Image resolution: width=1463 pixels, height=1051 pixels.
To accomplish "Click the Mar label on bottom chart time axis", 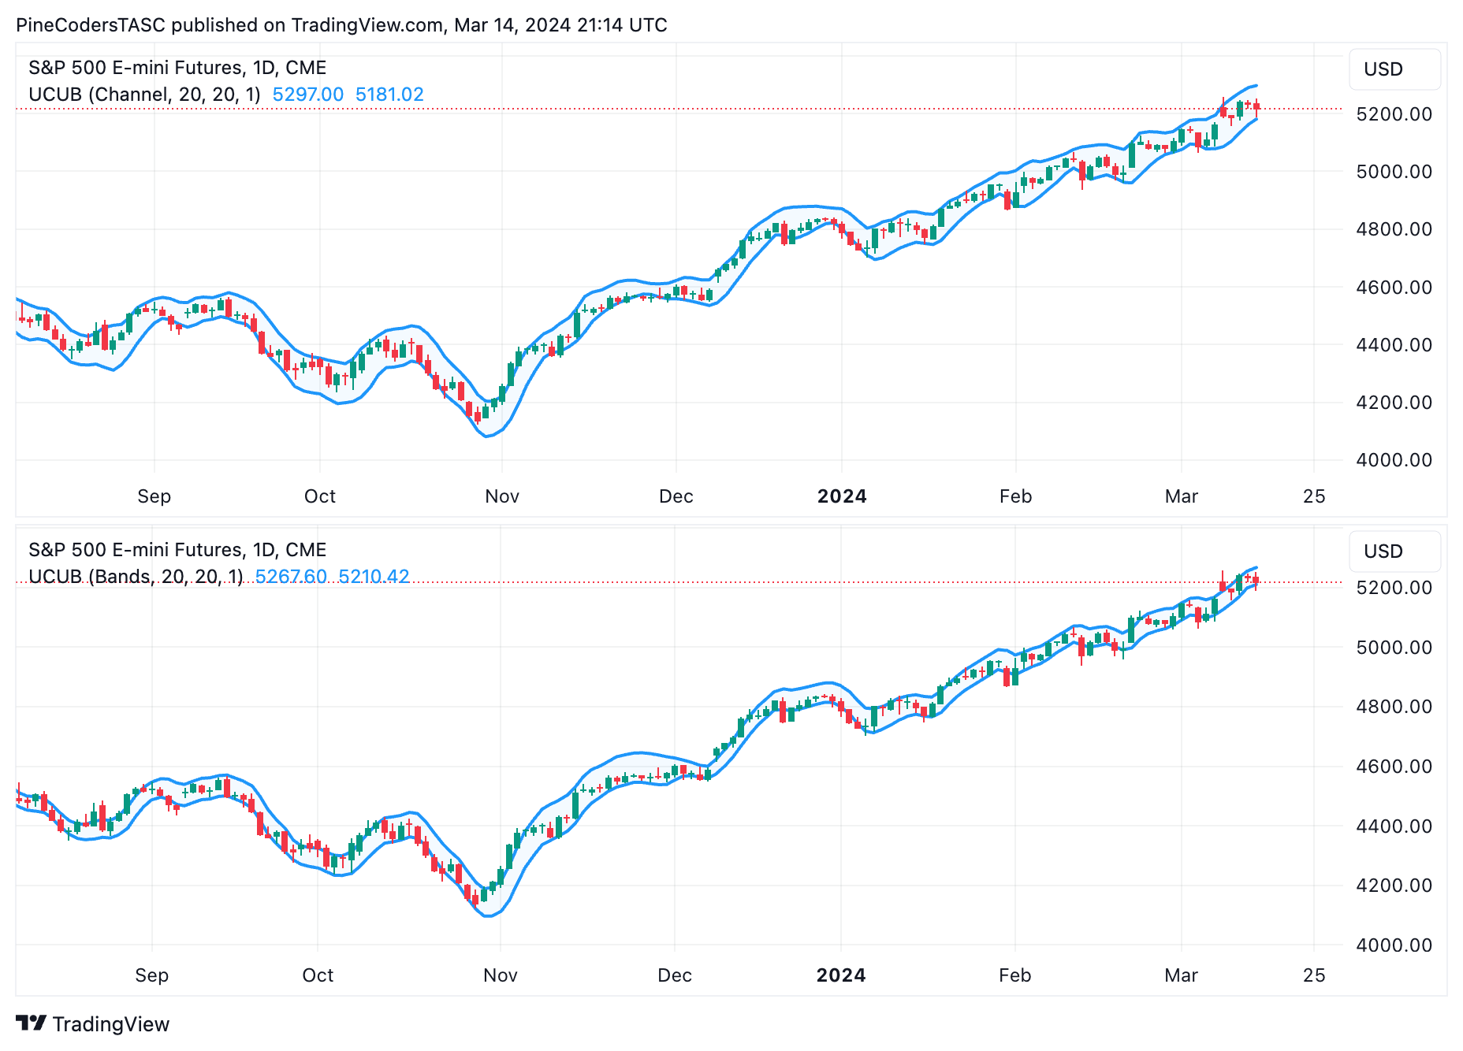I will (x=1182, y=976).
